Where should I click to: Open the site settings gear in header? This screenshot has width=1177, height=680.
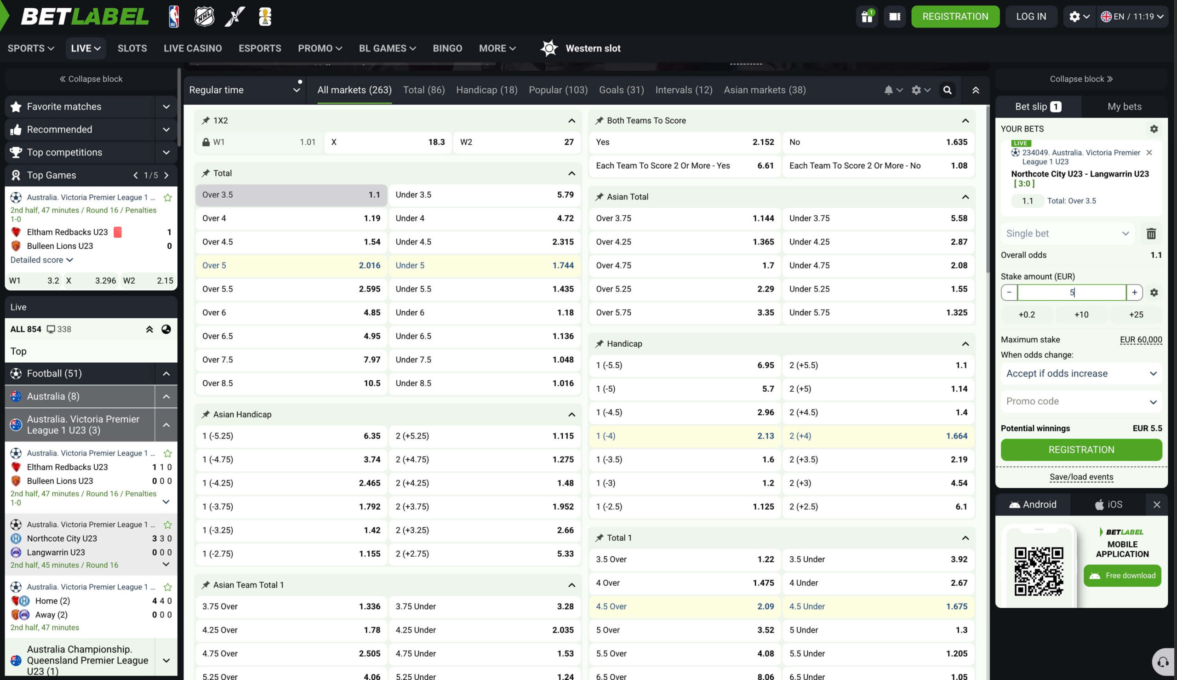click(1079, 17)
